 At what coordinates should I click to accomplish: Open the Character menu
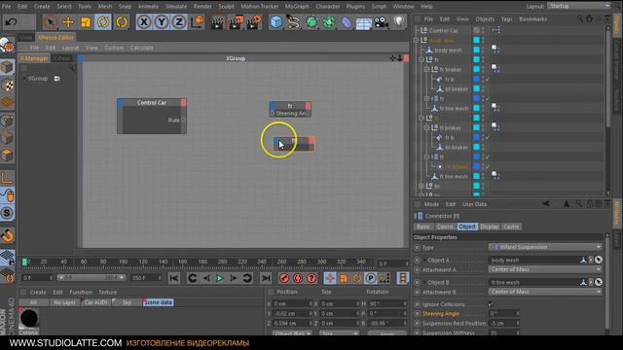point(327,7)
